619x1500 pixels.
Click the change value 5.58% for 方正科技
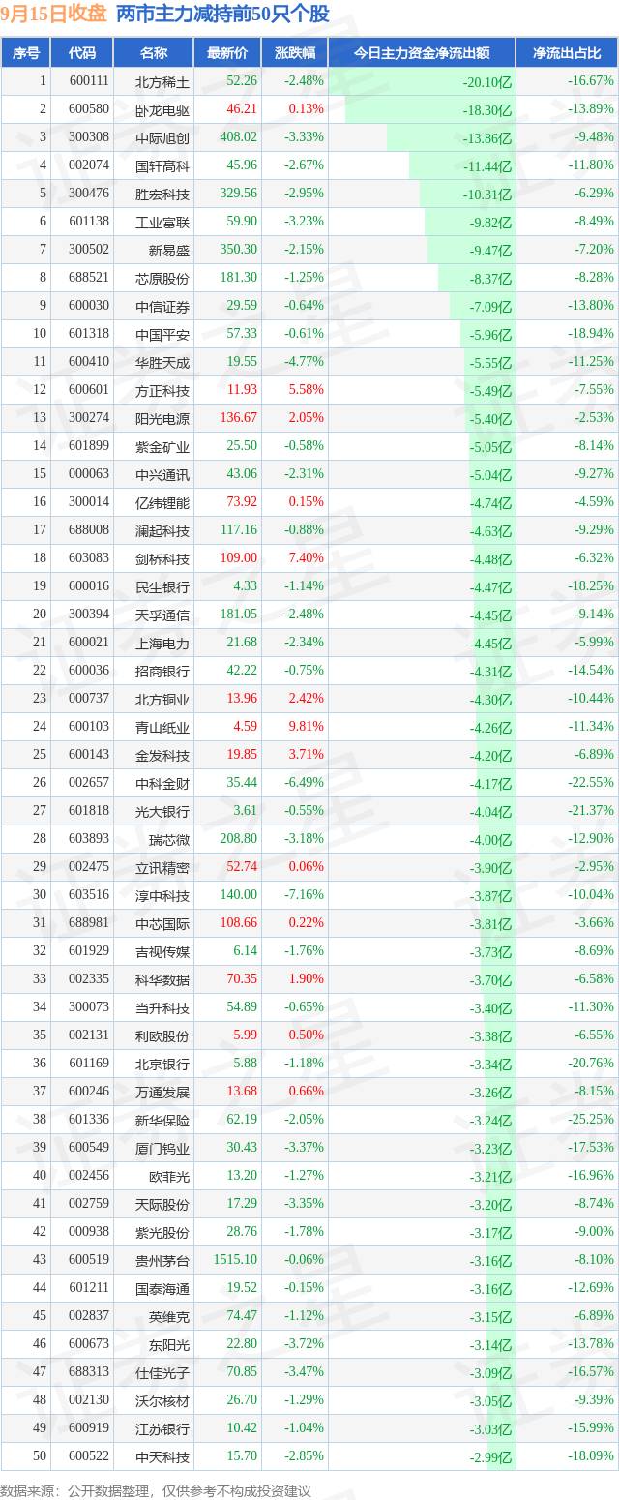306,390
